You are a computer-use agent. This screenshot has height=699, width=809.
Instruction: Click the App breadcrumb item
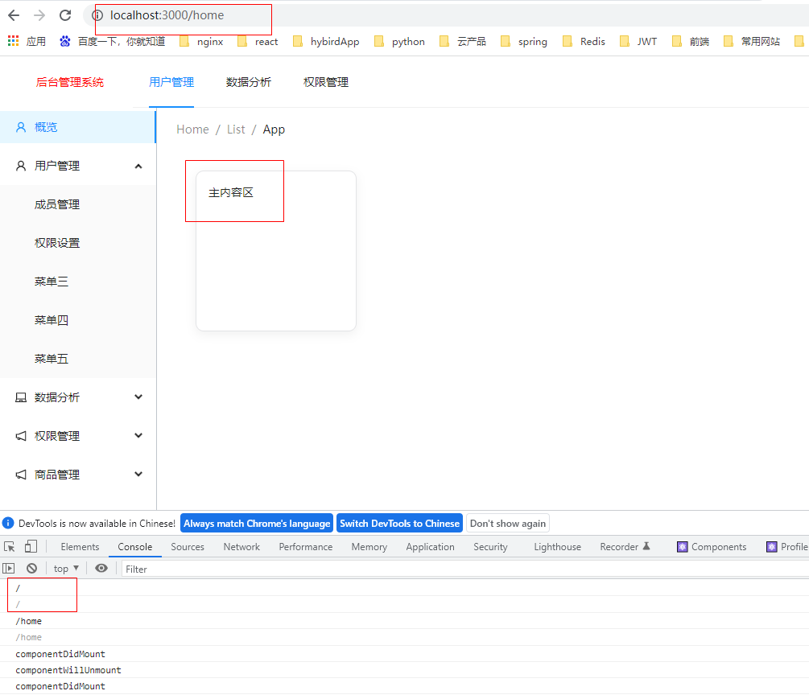click(x=274, y=130)
